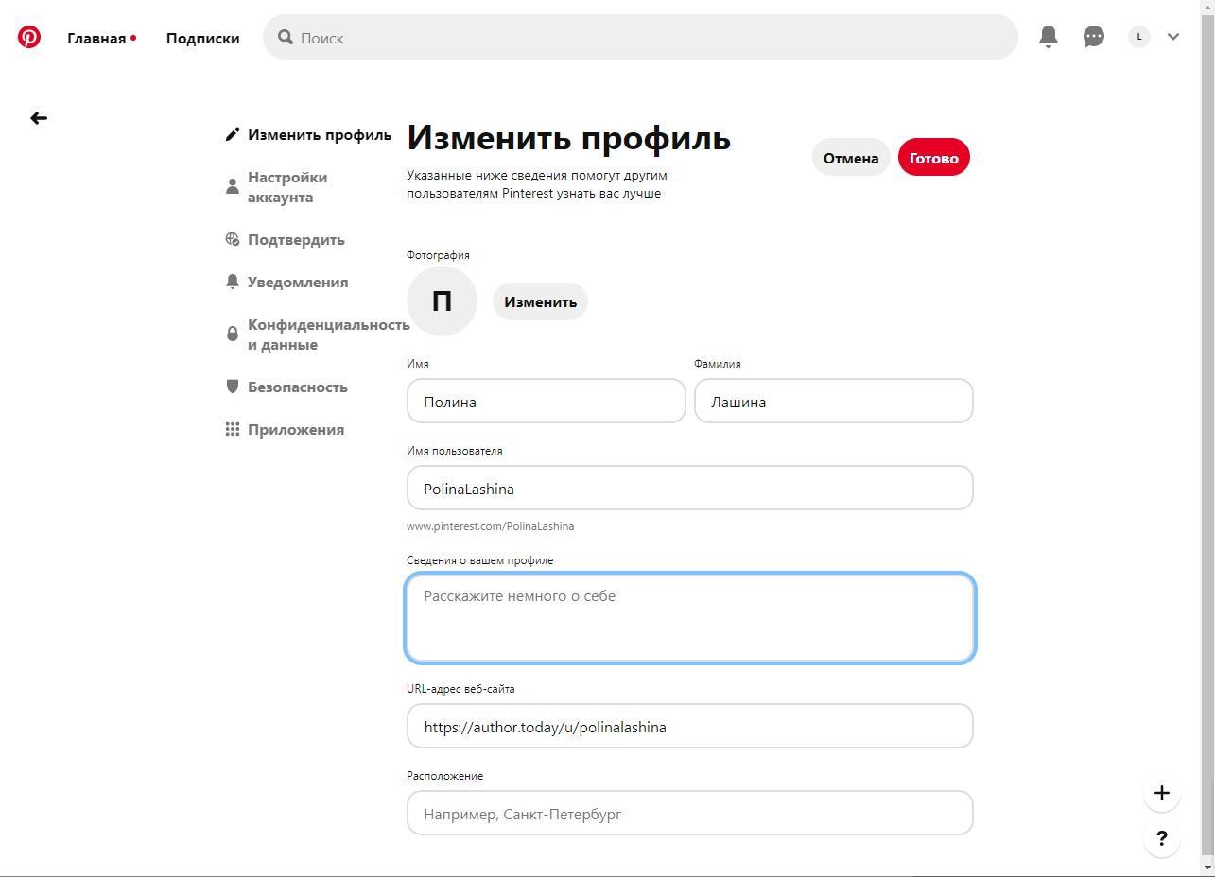Open messages speech bubble icon
The image size is (1215, 877).
1094,37
